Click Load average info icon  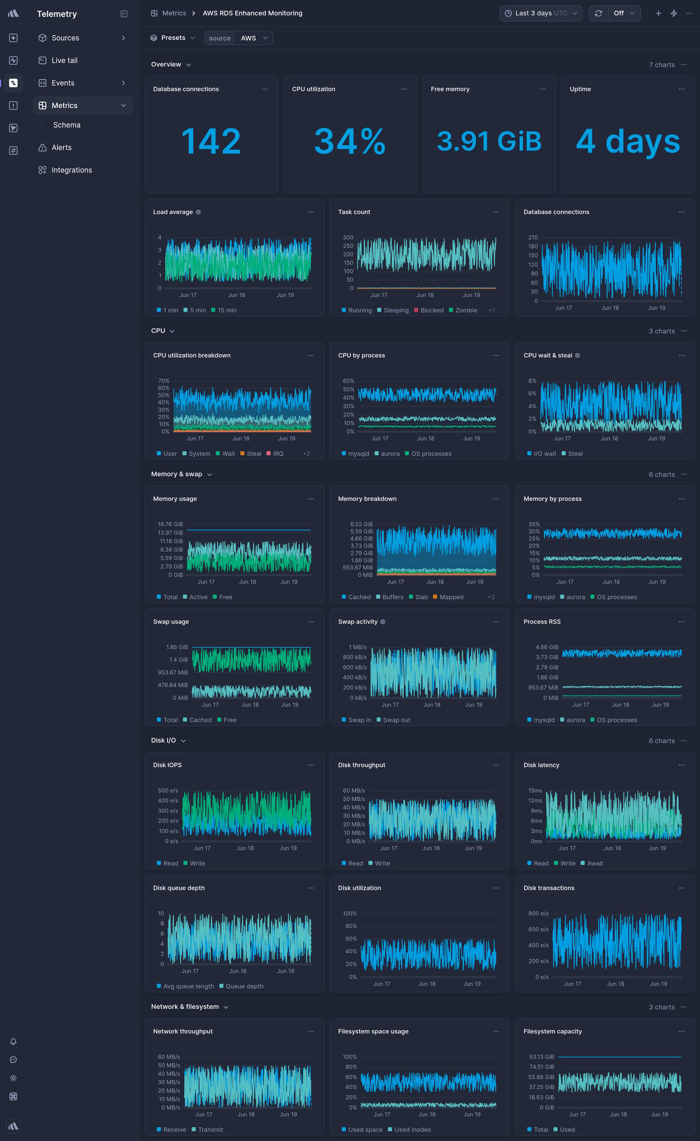198,212
